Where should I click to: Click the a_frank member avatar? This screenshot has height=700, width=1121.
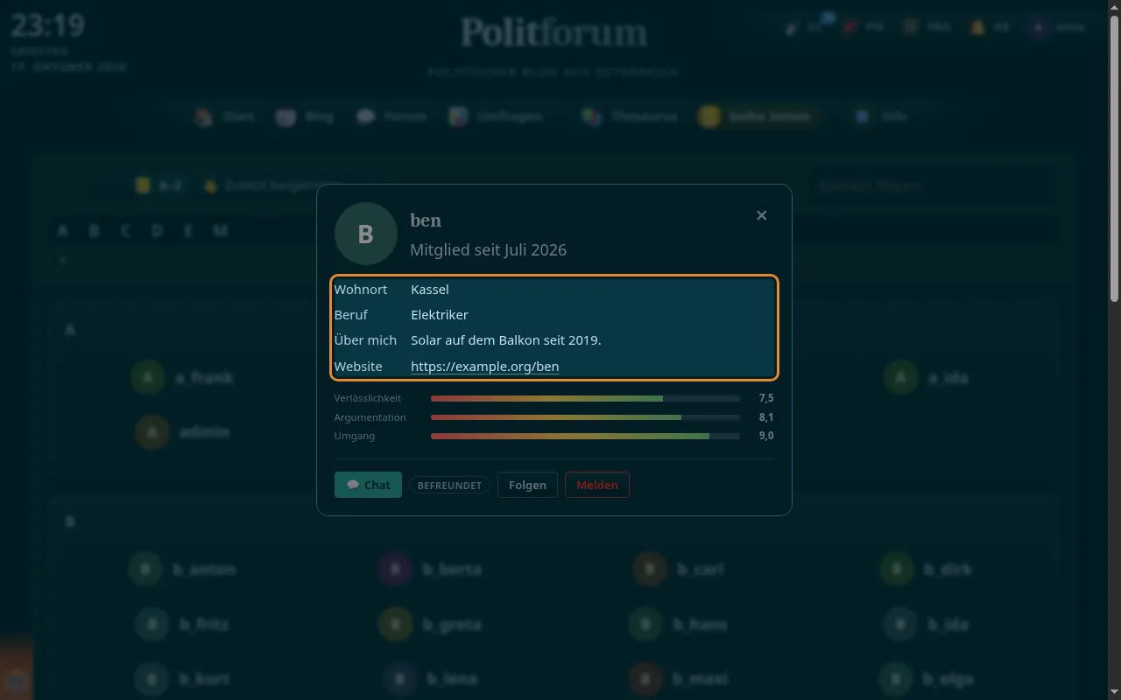pyautogui.click(x=148, y=378)
